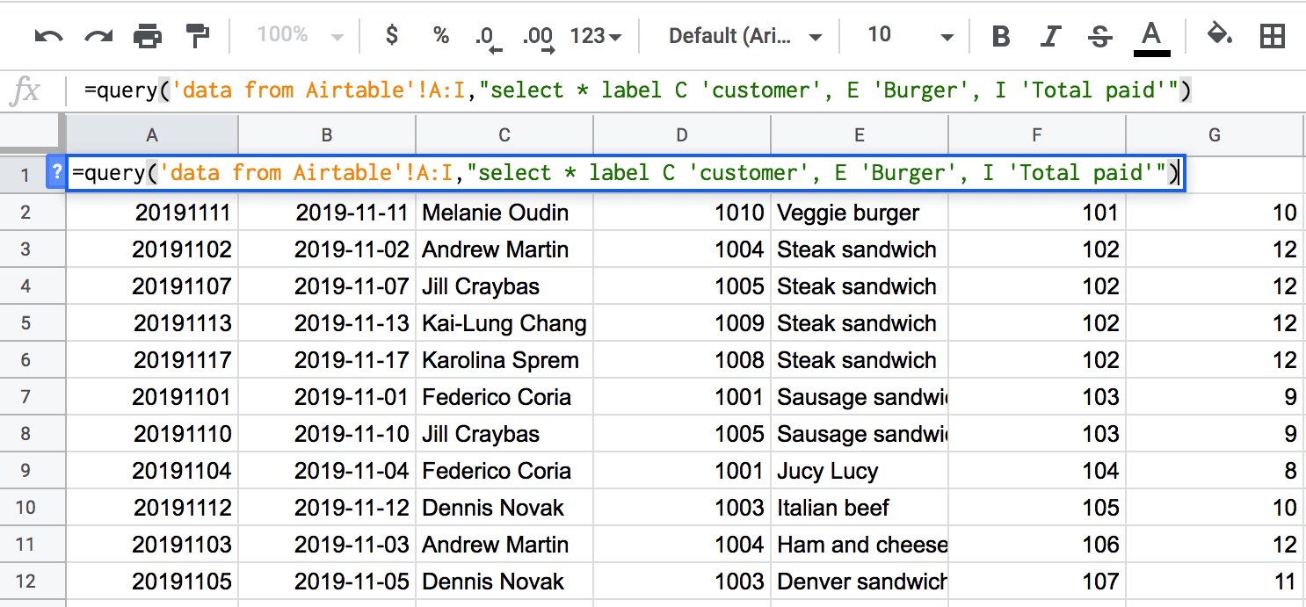
Task: Click the cell containing Veggie burger
Action: coord(860,213)
